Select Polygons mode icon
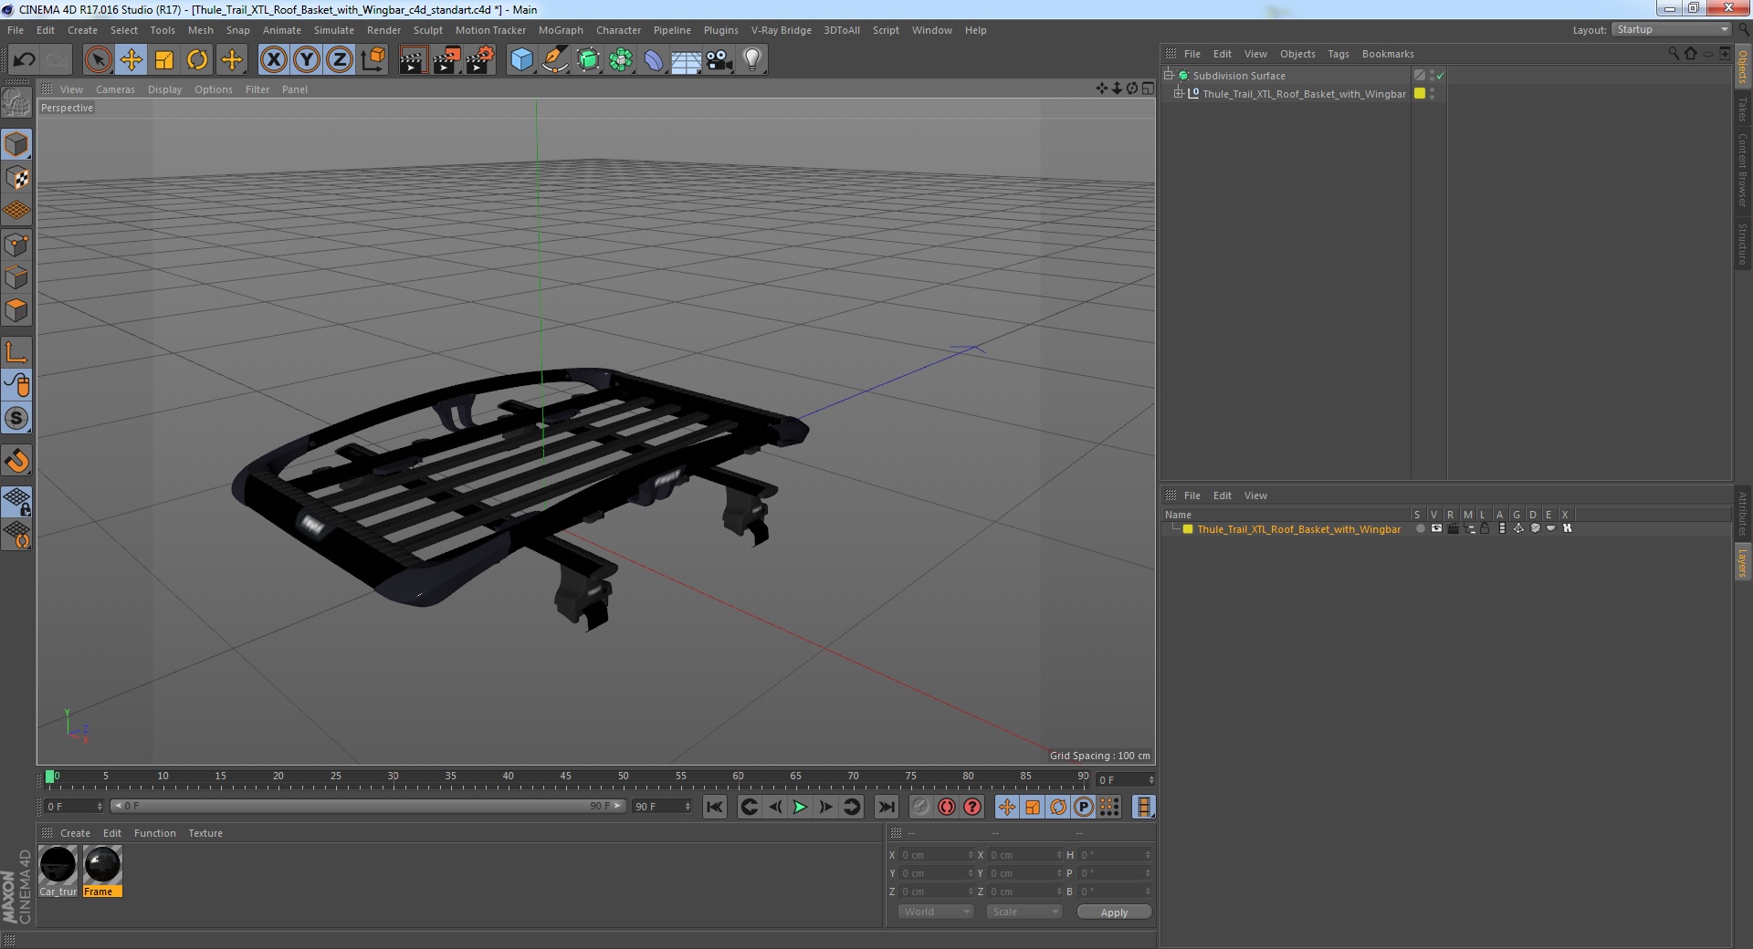The height and width of the screenshot is (949, 1753). (x=16, y=310)
